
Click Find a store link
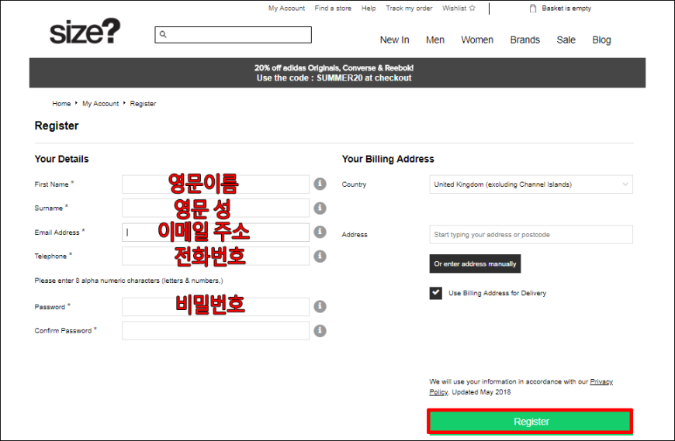pos(333,9)
